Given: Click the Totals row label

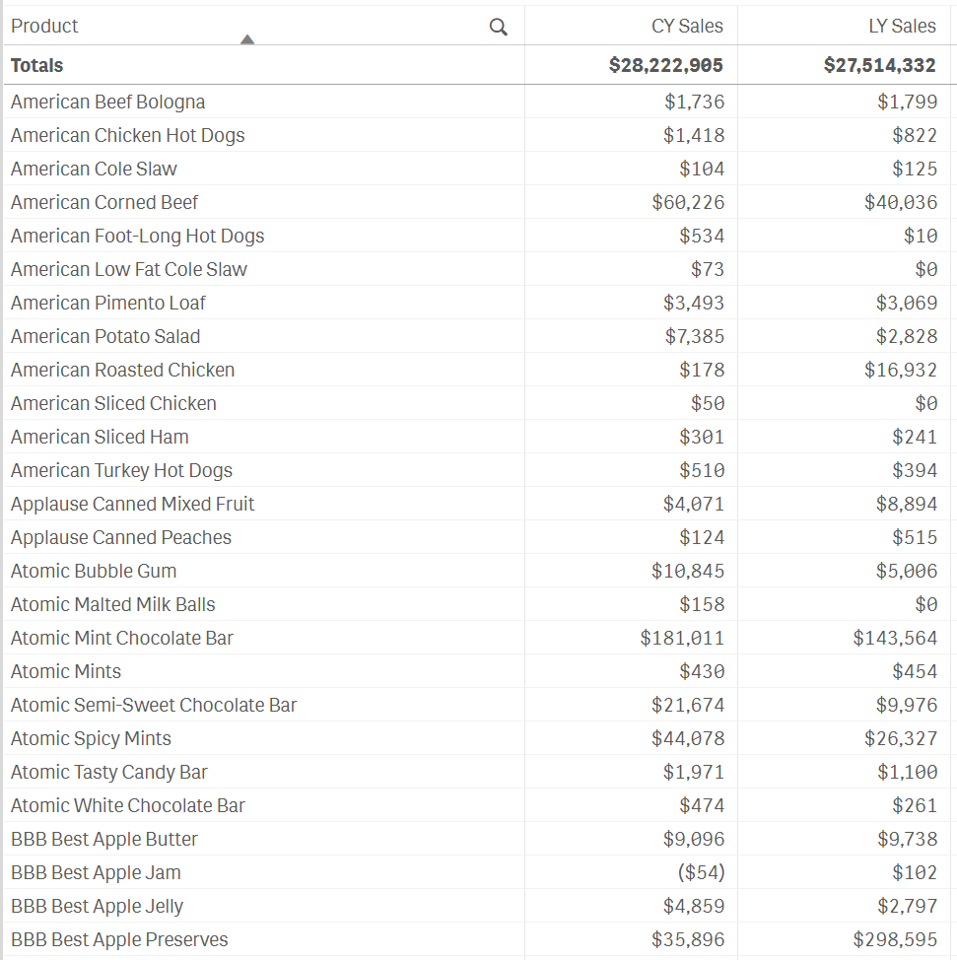Looking at the screenshot, I should click(x=36, y=66).
